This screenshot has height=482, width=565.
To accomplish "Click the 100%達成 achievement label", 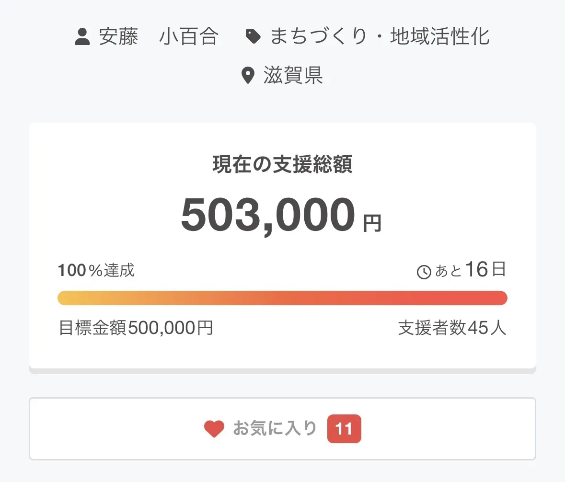I will (96, 271).
